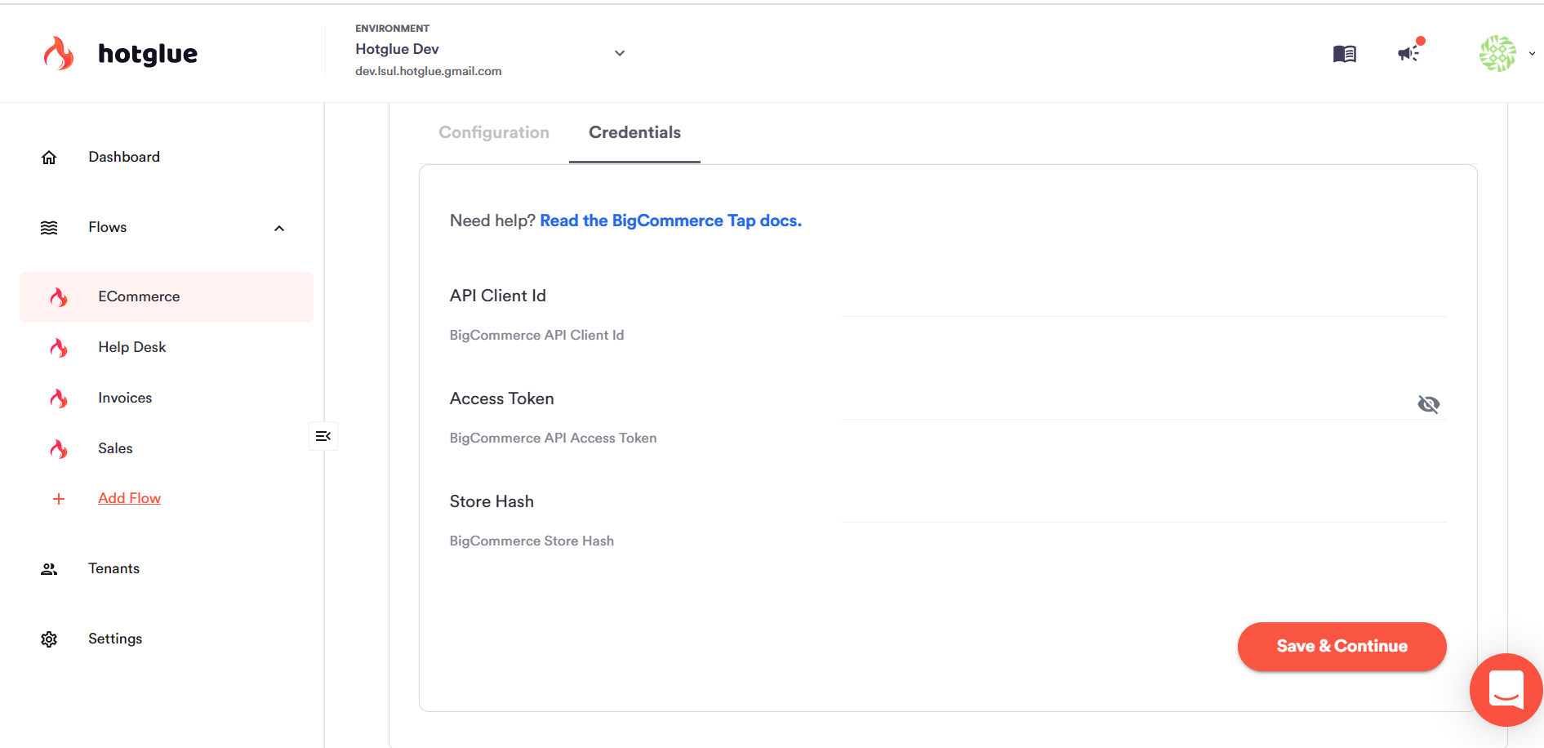Screen dimensions: 1544x748
Task: Click the BigCommerce API Access Token description
Action: (x=553, y=438)
